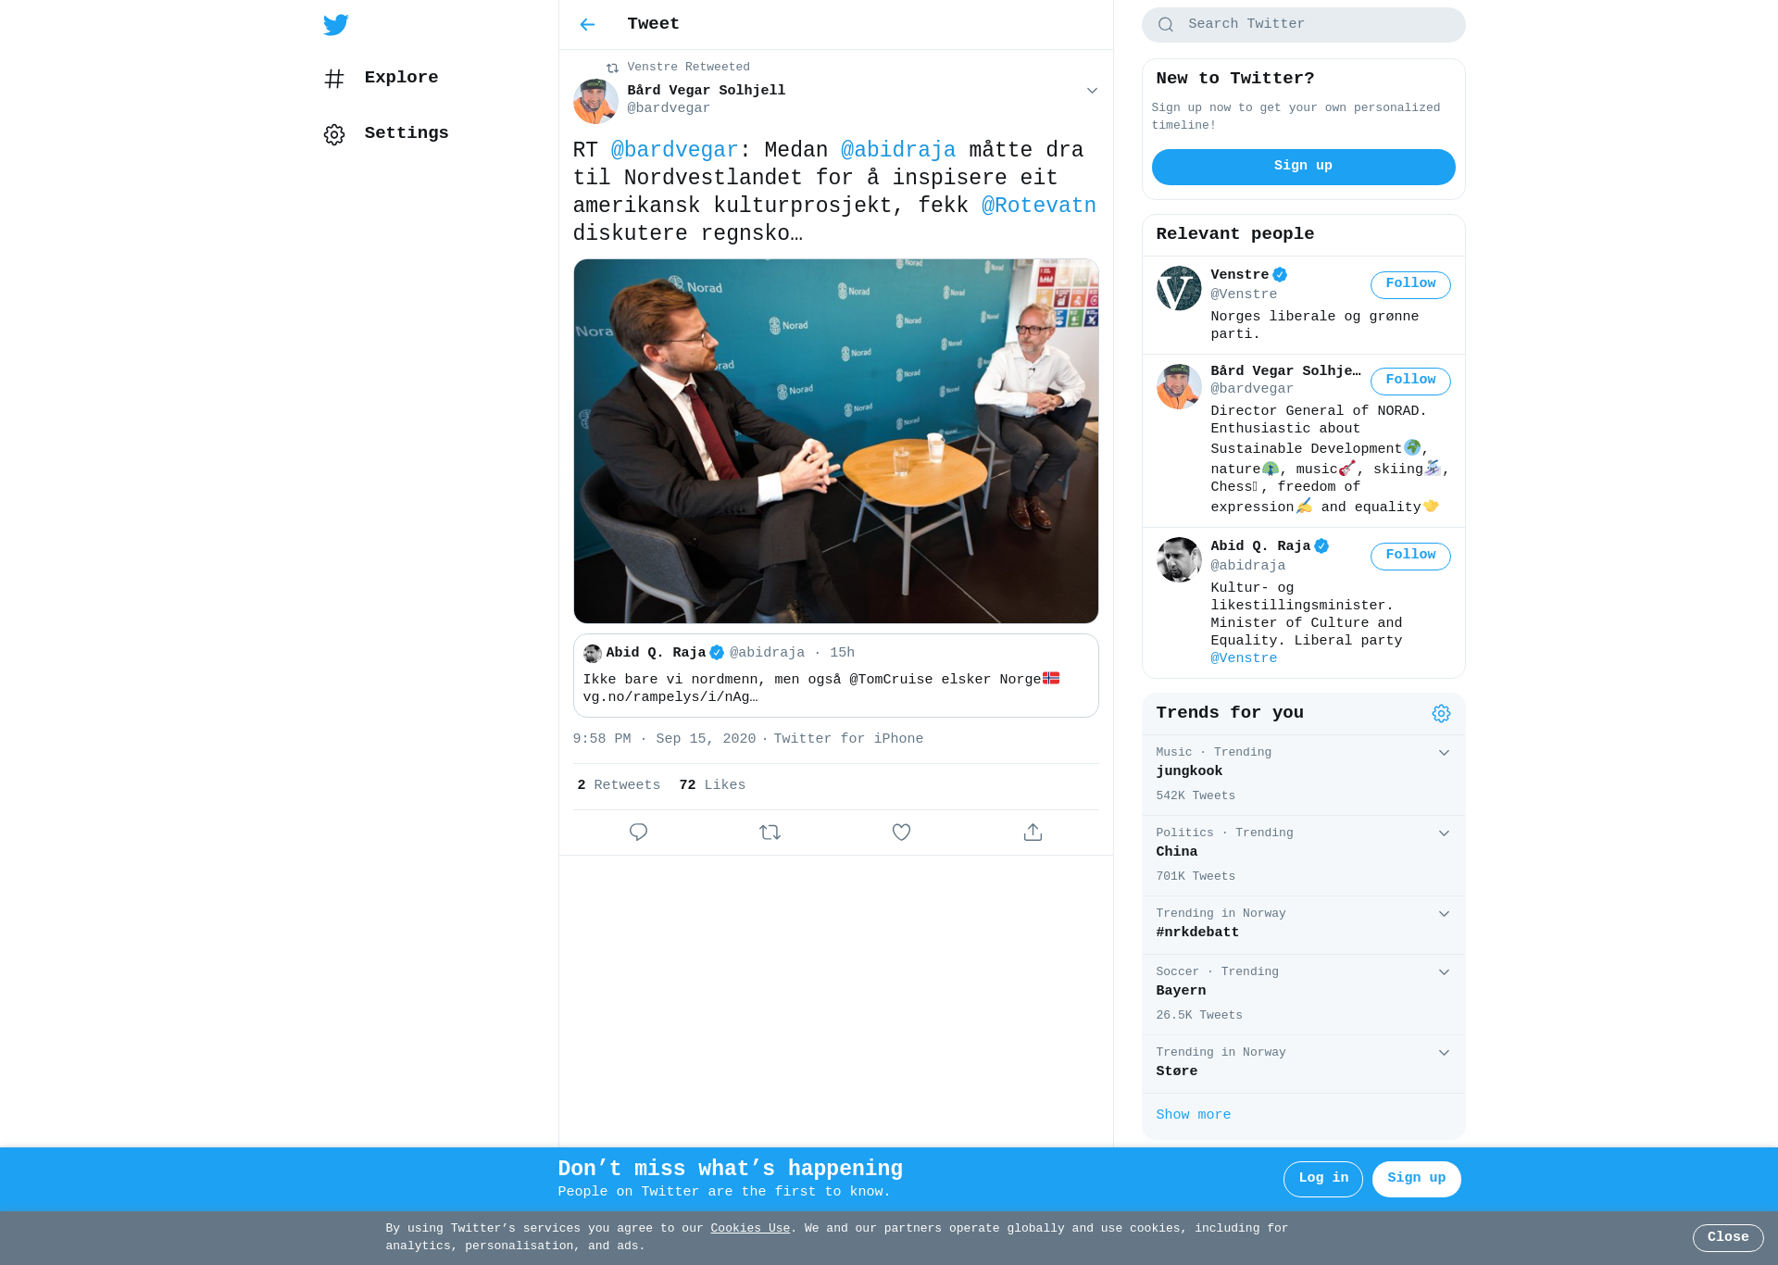The width and height of the screenshot is (1778, 1265).
Task: Follow the Venstre account
Action: 1410,285
